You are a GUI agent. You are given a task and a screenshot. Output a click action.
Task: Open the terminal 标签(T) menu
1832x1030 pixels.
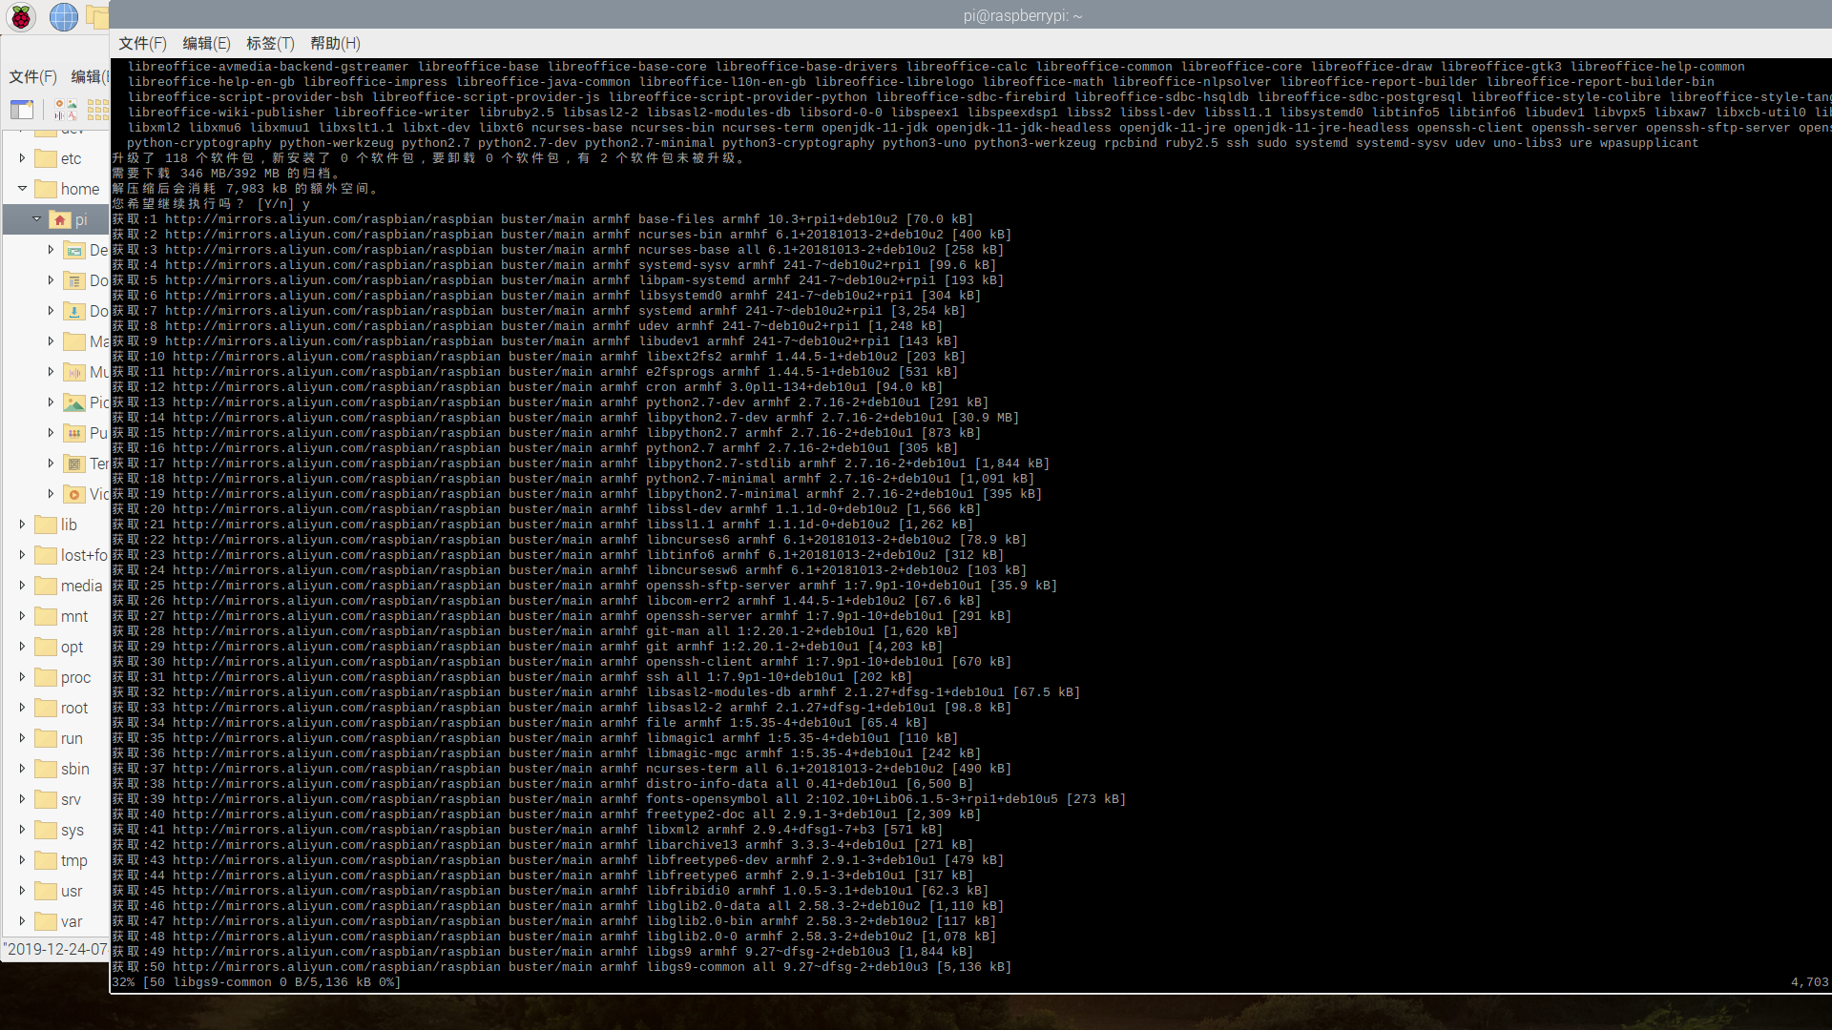[x=270, y=43]
